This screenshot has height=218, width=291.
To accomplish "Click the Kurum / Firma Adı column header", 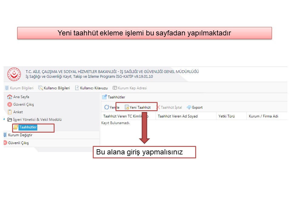I will click(263, 116).
